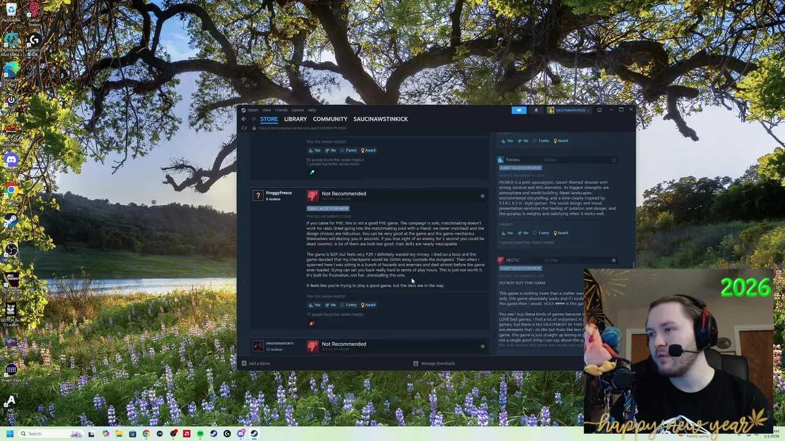The width and height of the screenshot is (785, 441).
Task: Vote No on FroggyFresco's review
Action: point(331,305)
